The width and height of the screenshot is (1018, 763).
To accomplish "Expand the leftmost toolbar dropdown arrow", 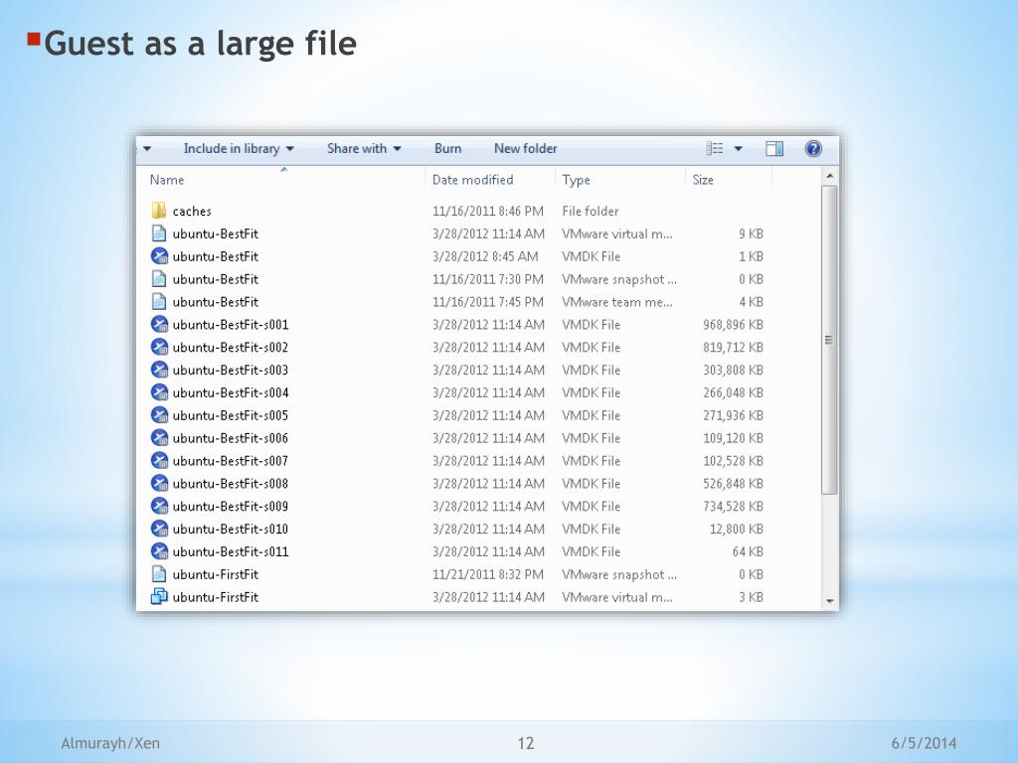I will click(147, 149).
